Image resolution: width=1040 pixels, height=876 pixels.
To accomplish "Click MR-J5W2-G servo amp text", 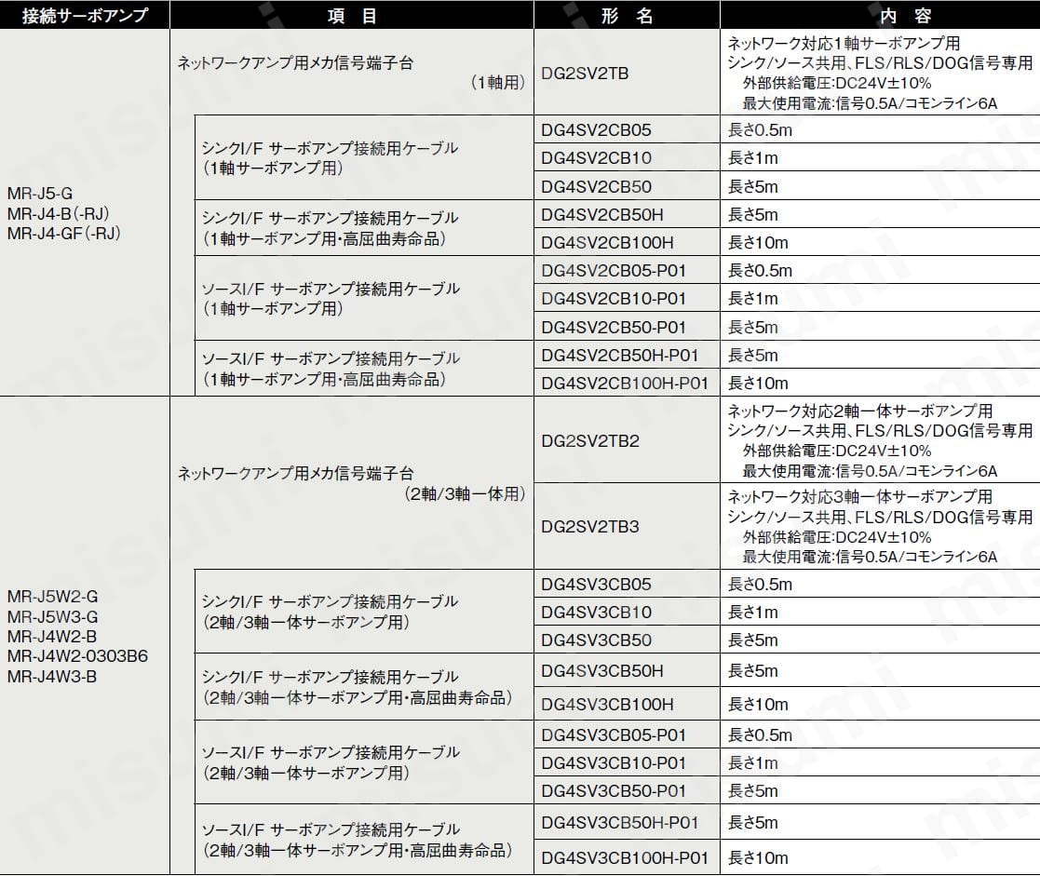I will coord(52,596).
